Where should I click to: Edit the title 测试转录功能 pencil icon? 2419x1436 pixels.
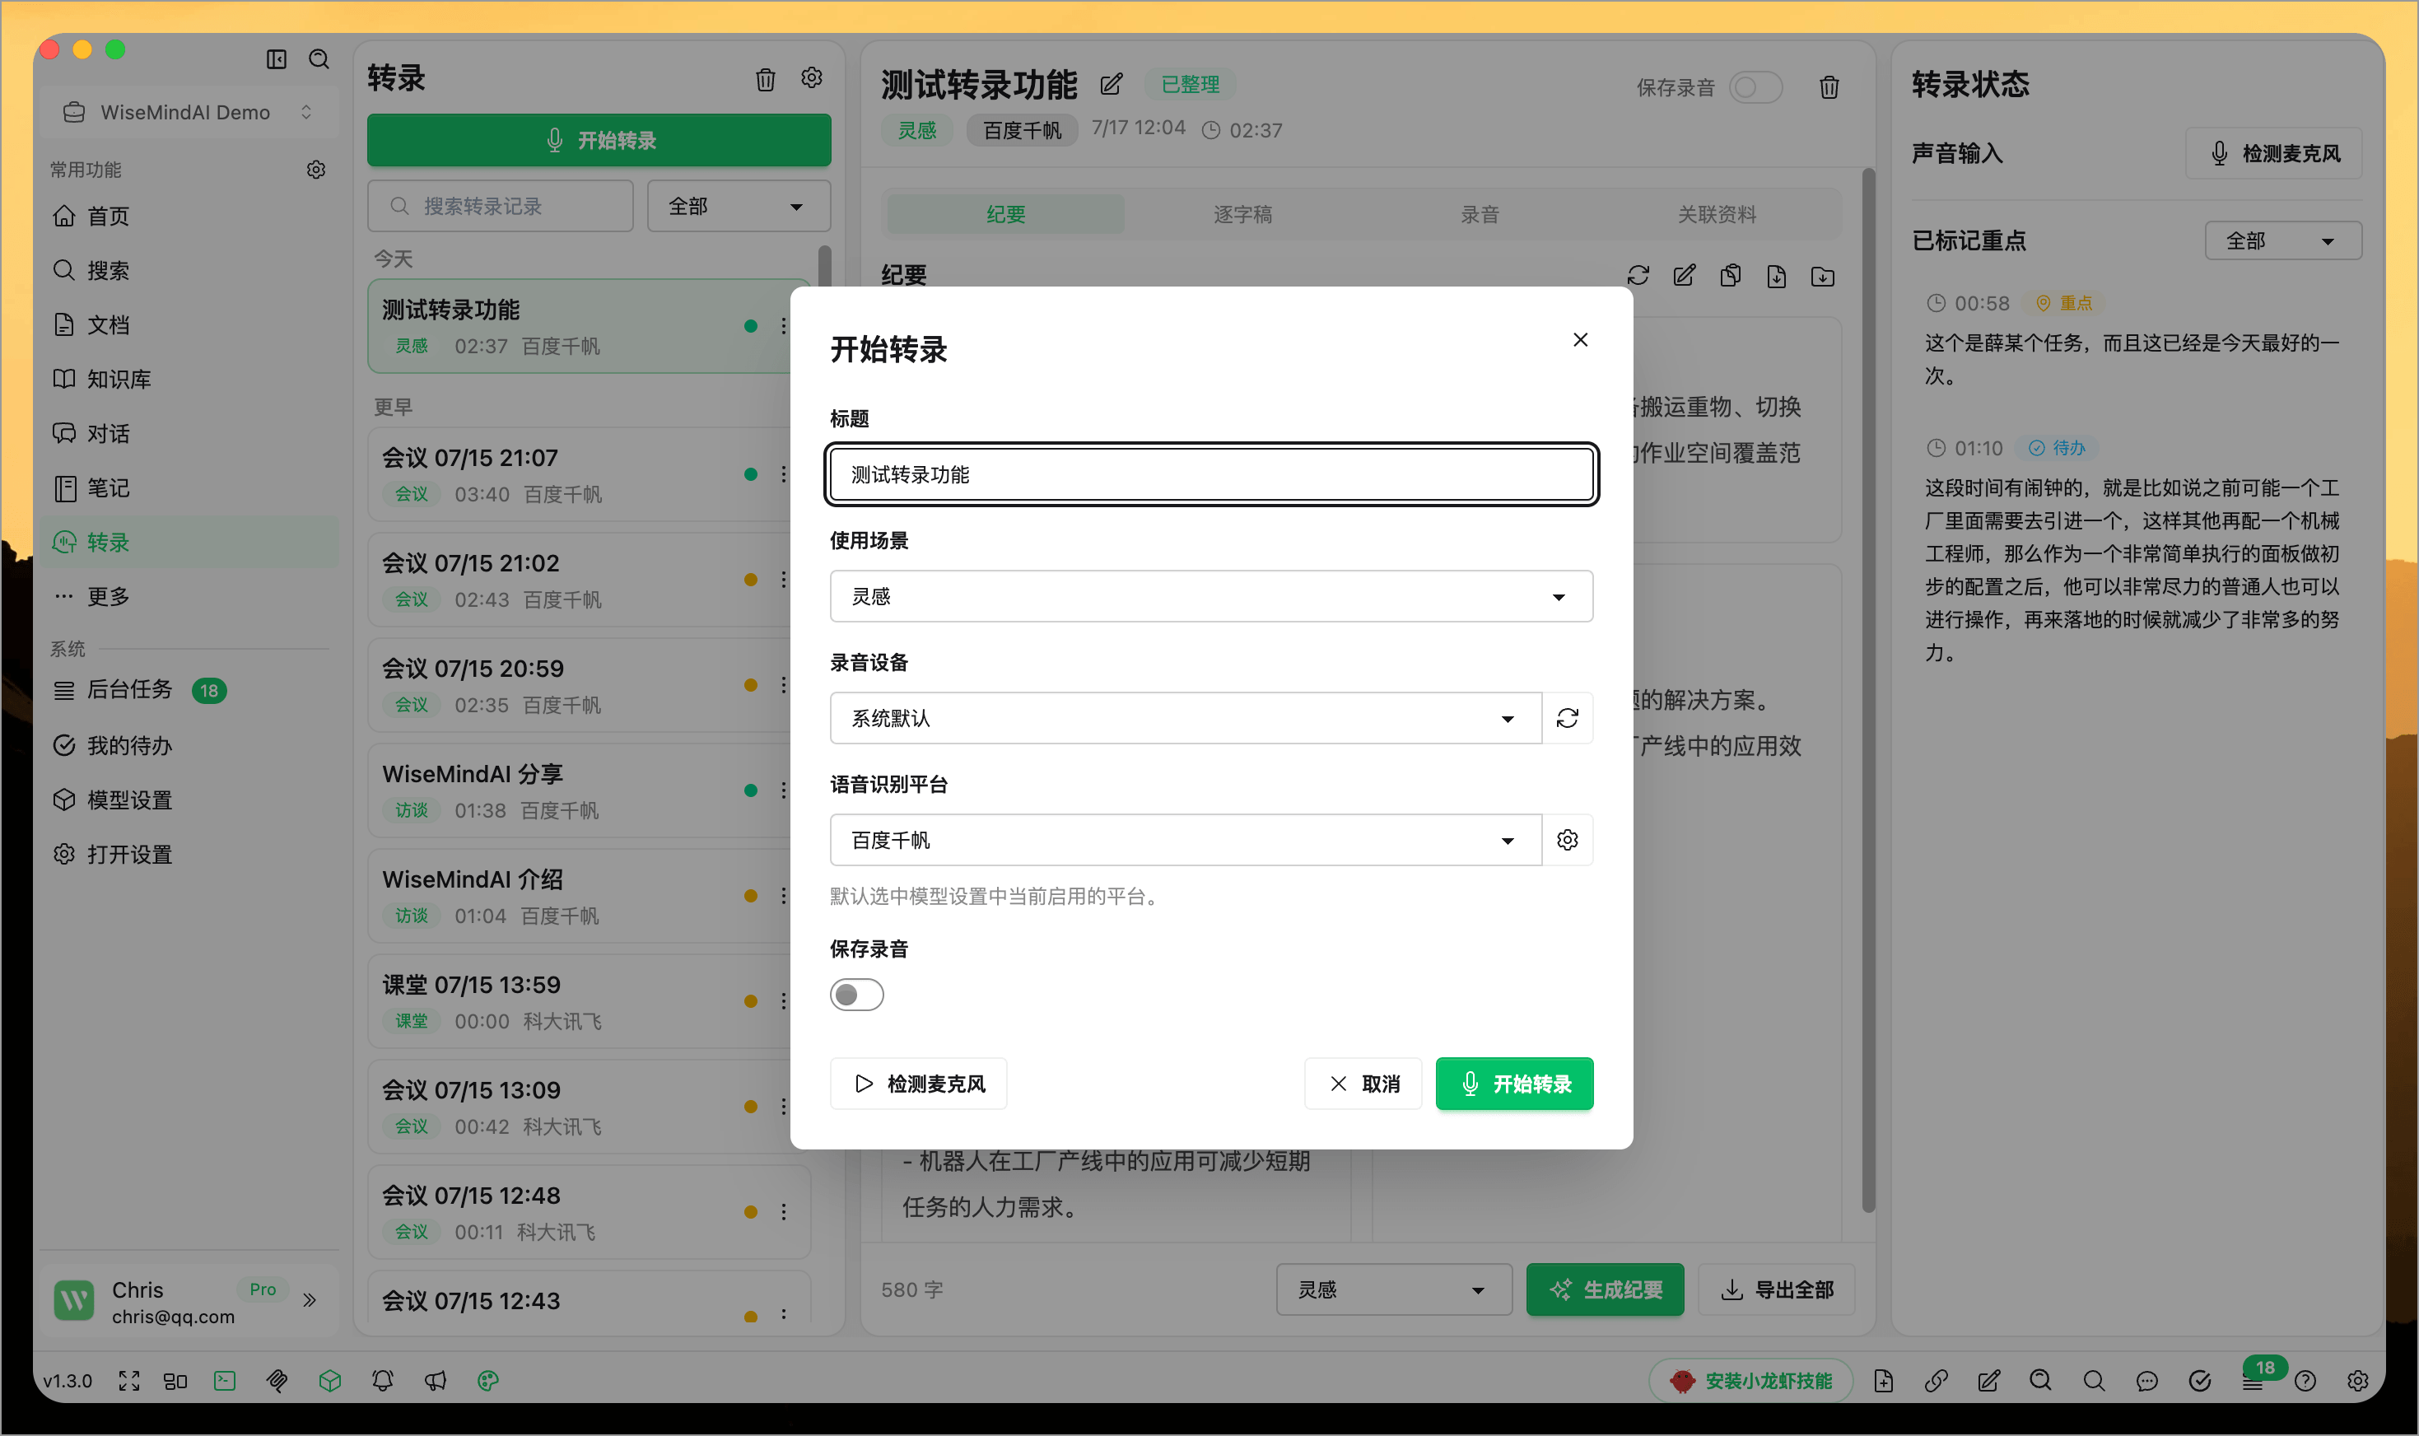[1112, 84]
